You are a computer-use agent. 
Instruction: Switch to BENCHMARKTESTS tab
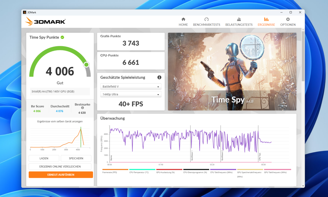click(207, 22)
